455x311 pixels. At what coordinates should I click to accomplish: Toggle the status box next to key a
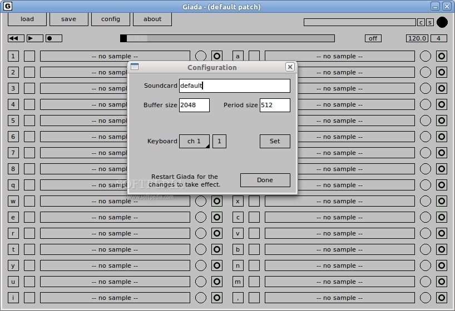tap(254, 56)
